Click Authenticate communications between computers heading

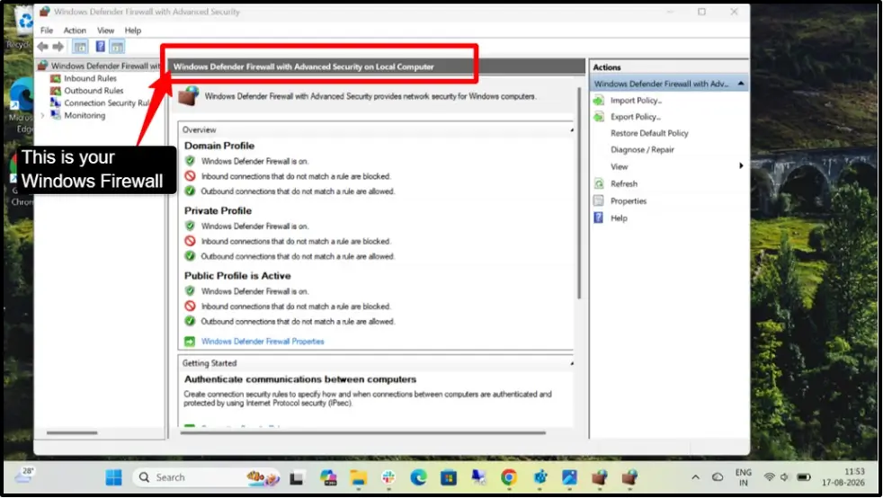click(x=300, y=379)
